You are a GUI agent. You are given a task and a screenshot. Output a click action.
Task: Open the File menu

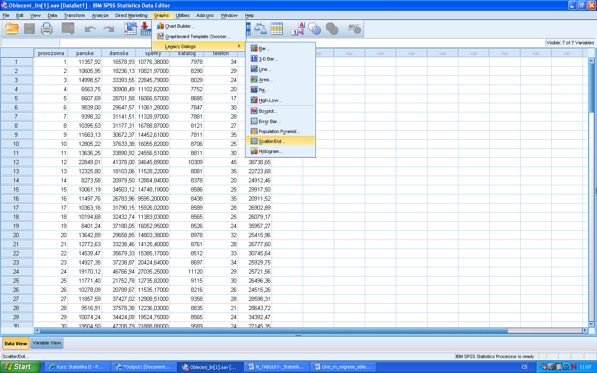coord(6,15)
